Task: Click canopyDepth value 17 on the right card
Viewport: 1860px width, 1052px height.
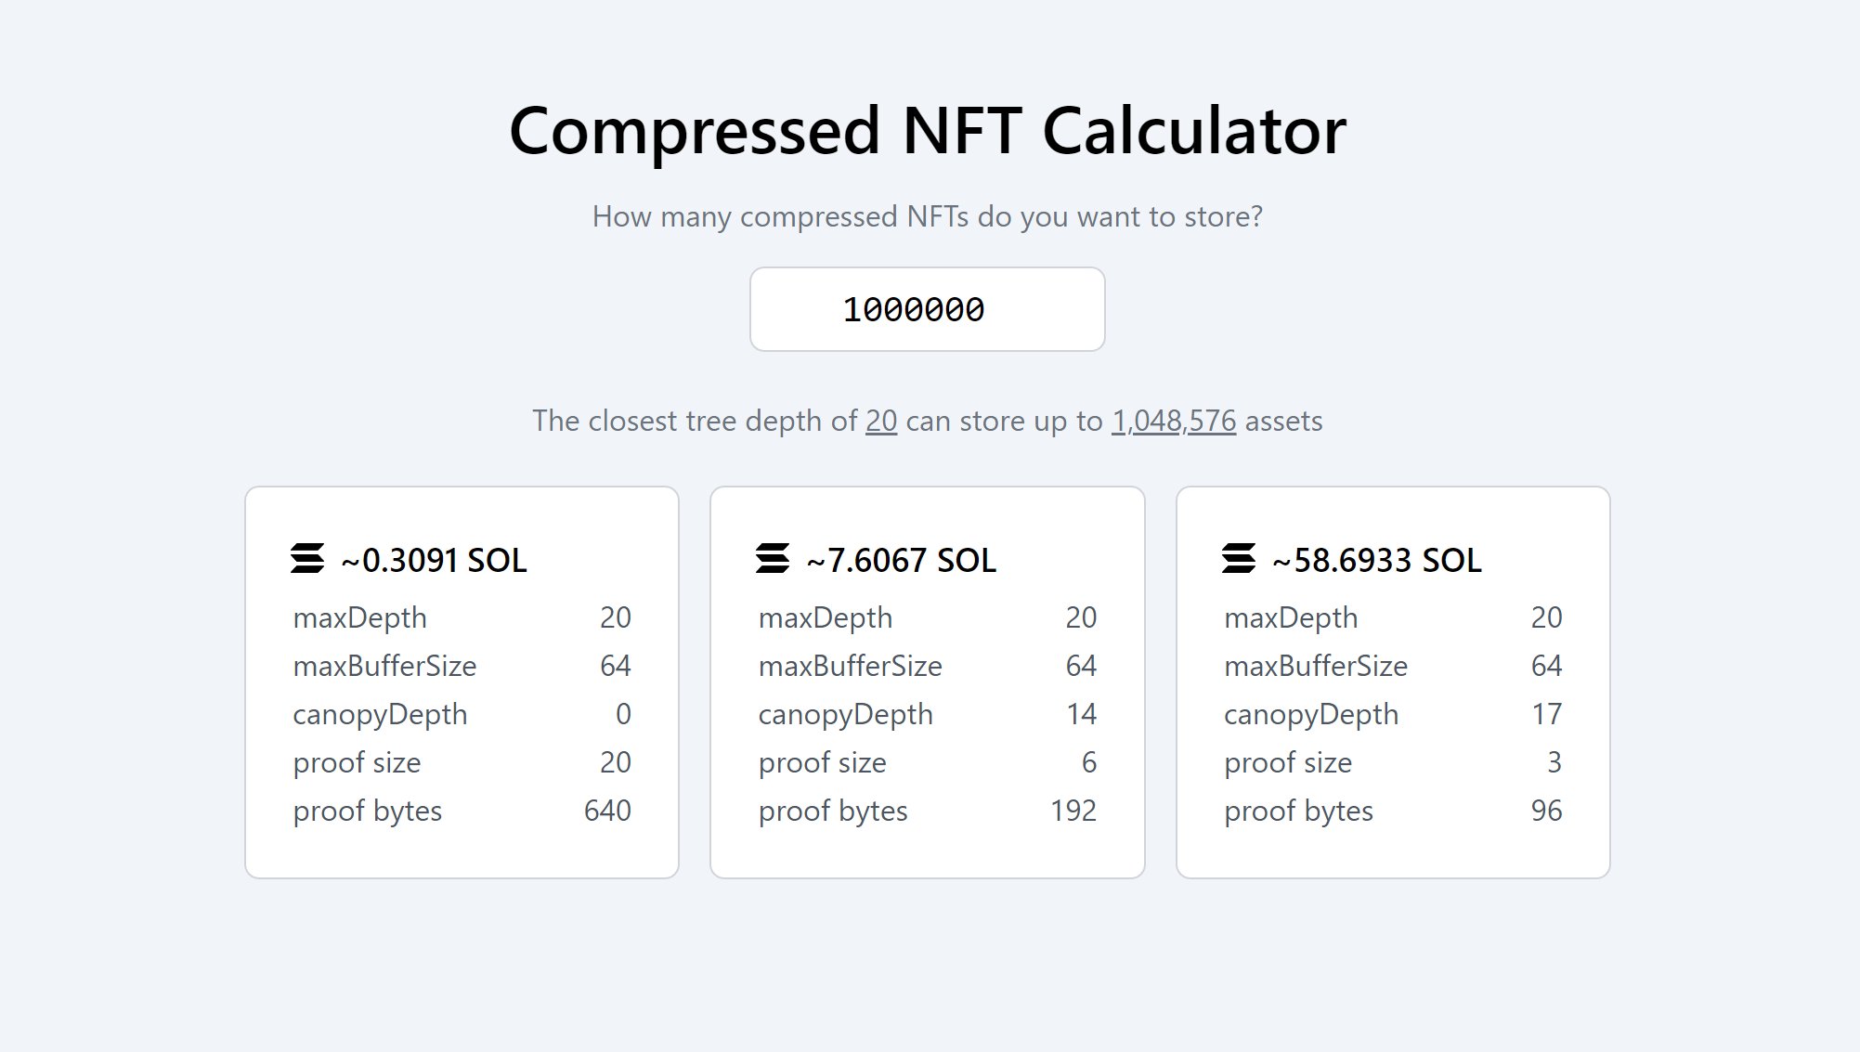Action: coord(1547,713)
